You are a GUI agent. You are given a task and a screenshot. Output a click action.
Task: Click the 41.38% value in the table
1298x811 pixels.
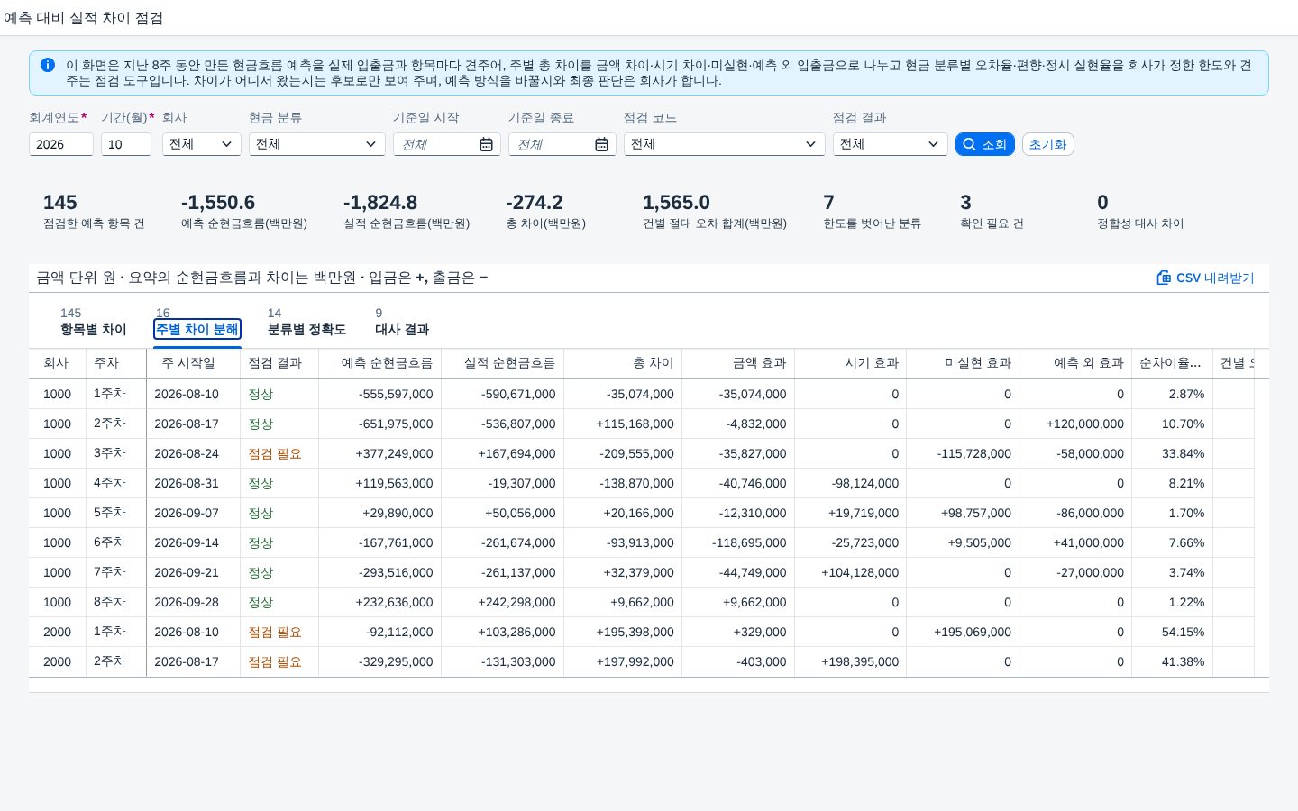(1183, 662)
